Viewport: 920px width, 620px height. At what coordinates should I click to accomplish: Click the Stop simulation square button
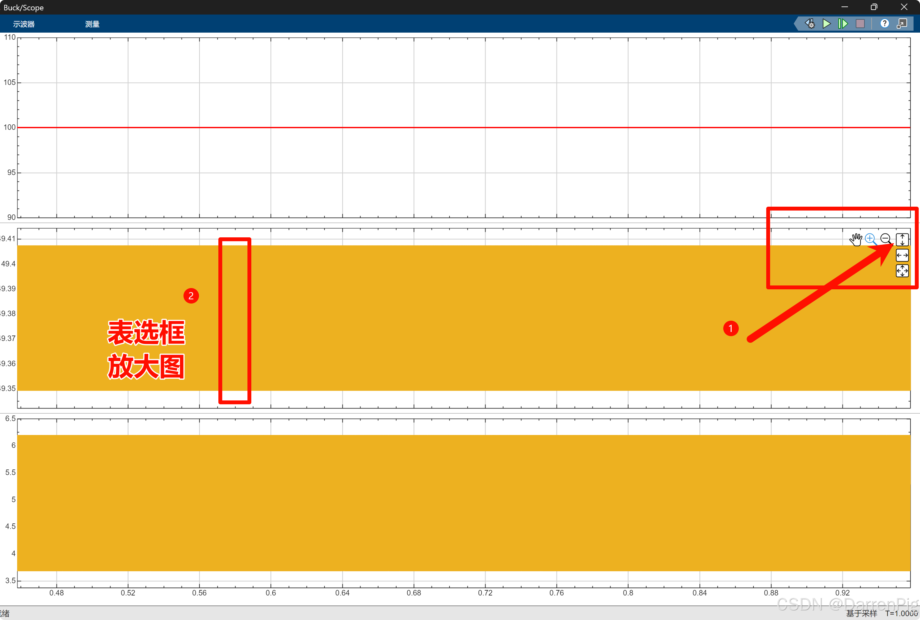860,24
